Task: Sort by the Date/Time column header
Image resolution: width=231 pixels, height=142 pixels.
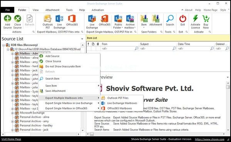Action: click(x=196, y=44)
